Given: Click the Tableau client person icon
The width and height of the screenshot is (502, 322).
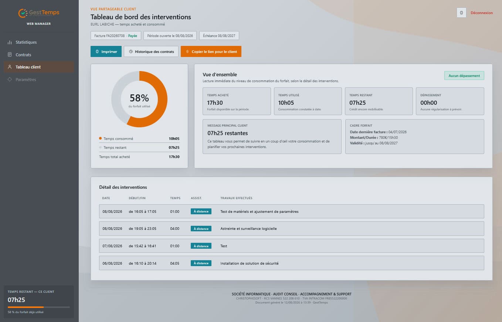Looking at the screenshot, I should pyautogui.click(x=10, y=67).
